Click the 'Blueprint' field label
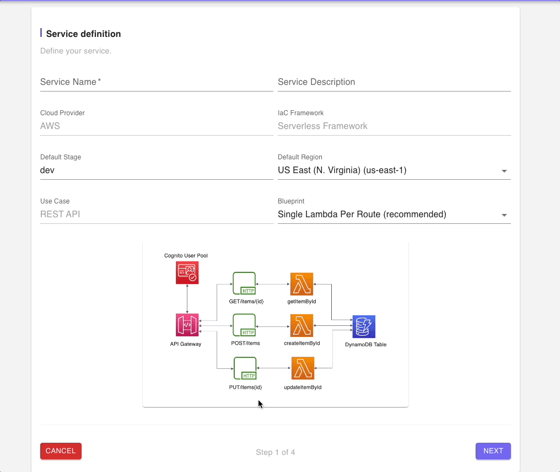Screen dimensions: 560x472 click(291, 201)
